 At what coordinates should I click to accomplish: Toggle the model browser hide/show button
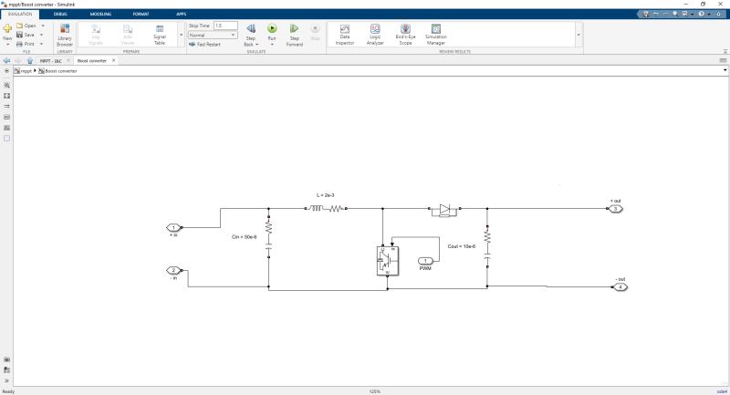[6, 71]
